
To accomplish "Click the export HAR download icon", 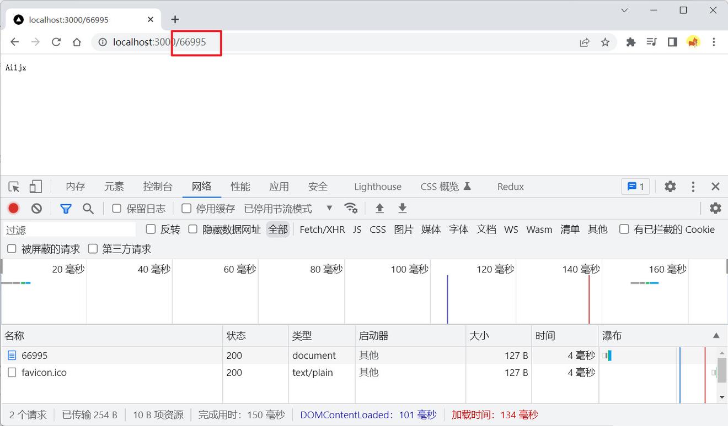I will coord(403,208).
